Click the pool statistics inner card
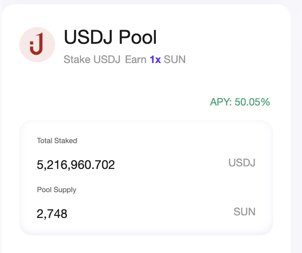Viewport: 302px width, 253px height. point(146,178)
